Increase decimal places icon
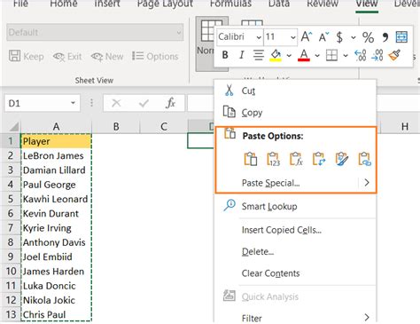 (361, 55)
